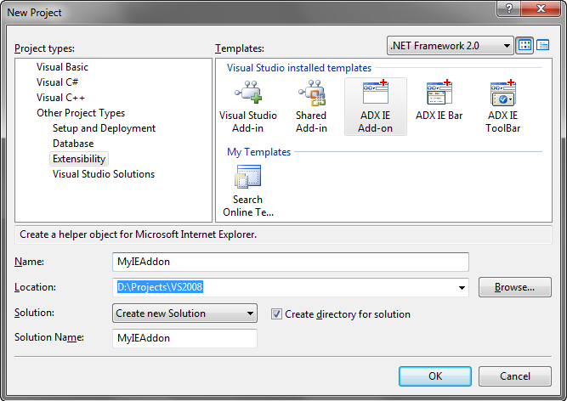Screen dimensions: 567x401
Task: Click the Solution Name input field
Action: click(x=184, y=338)
